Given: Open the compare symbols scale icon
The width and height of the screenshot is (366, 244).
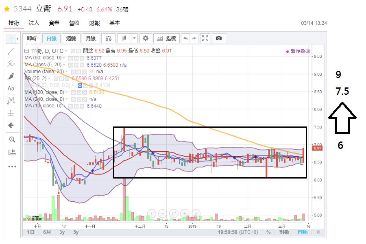Looking at the screenshot, I should [109, 38].
